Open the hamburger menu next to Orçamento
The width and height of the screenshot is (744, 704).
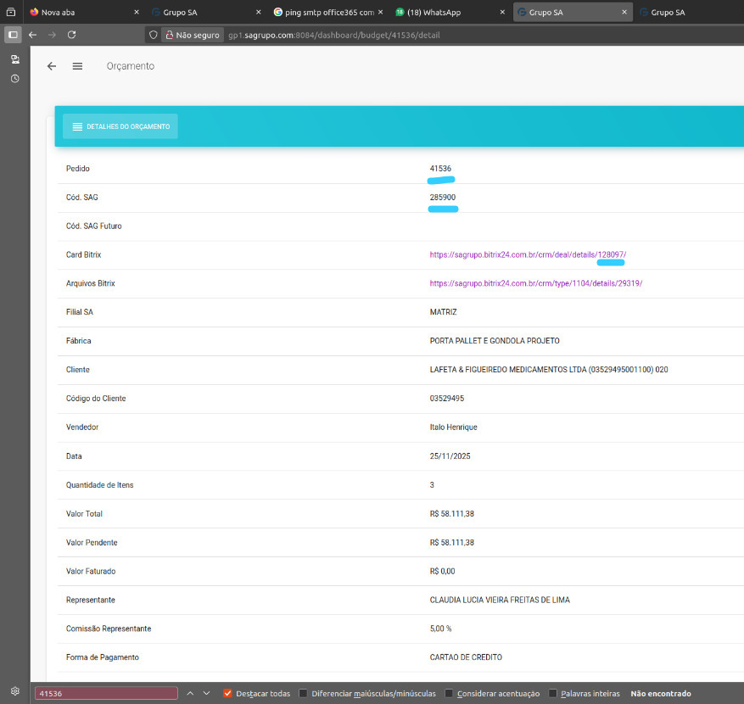click(x=77, y=66)
